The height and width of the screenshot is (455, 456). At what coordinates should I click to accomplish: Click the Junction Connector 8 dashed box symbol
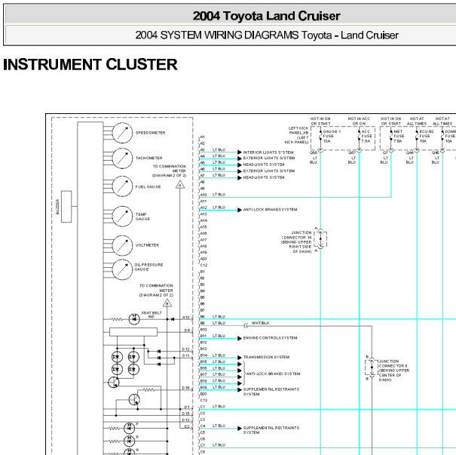tap(372, 367)
